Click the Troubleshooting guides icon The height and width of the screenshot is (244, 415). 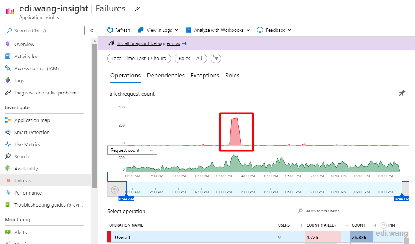8,205
